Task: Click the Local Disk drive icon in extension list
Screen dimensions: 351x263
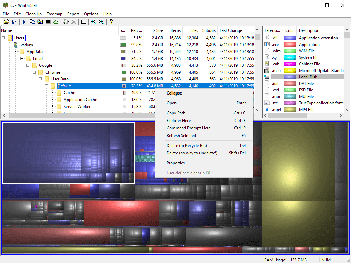Action: pyautogui.click(x=267, y=77)
